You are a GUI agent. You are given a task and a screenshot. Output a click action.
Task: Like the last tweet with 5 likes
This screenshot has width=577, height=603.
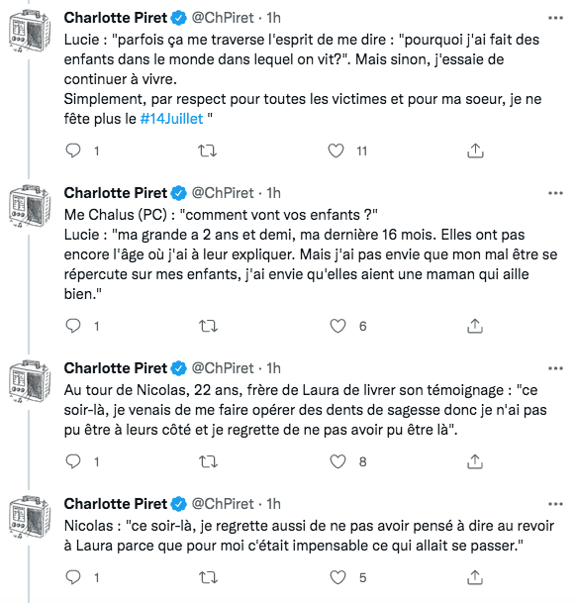coord(337,577)
